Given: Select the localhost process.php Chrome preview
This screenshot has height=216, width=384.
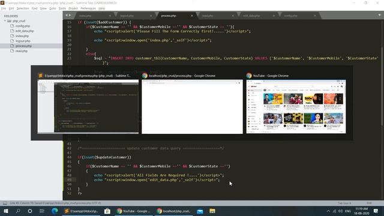Looking at the screenshot, I should point(192,107).
